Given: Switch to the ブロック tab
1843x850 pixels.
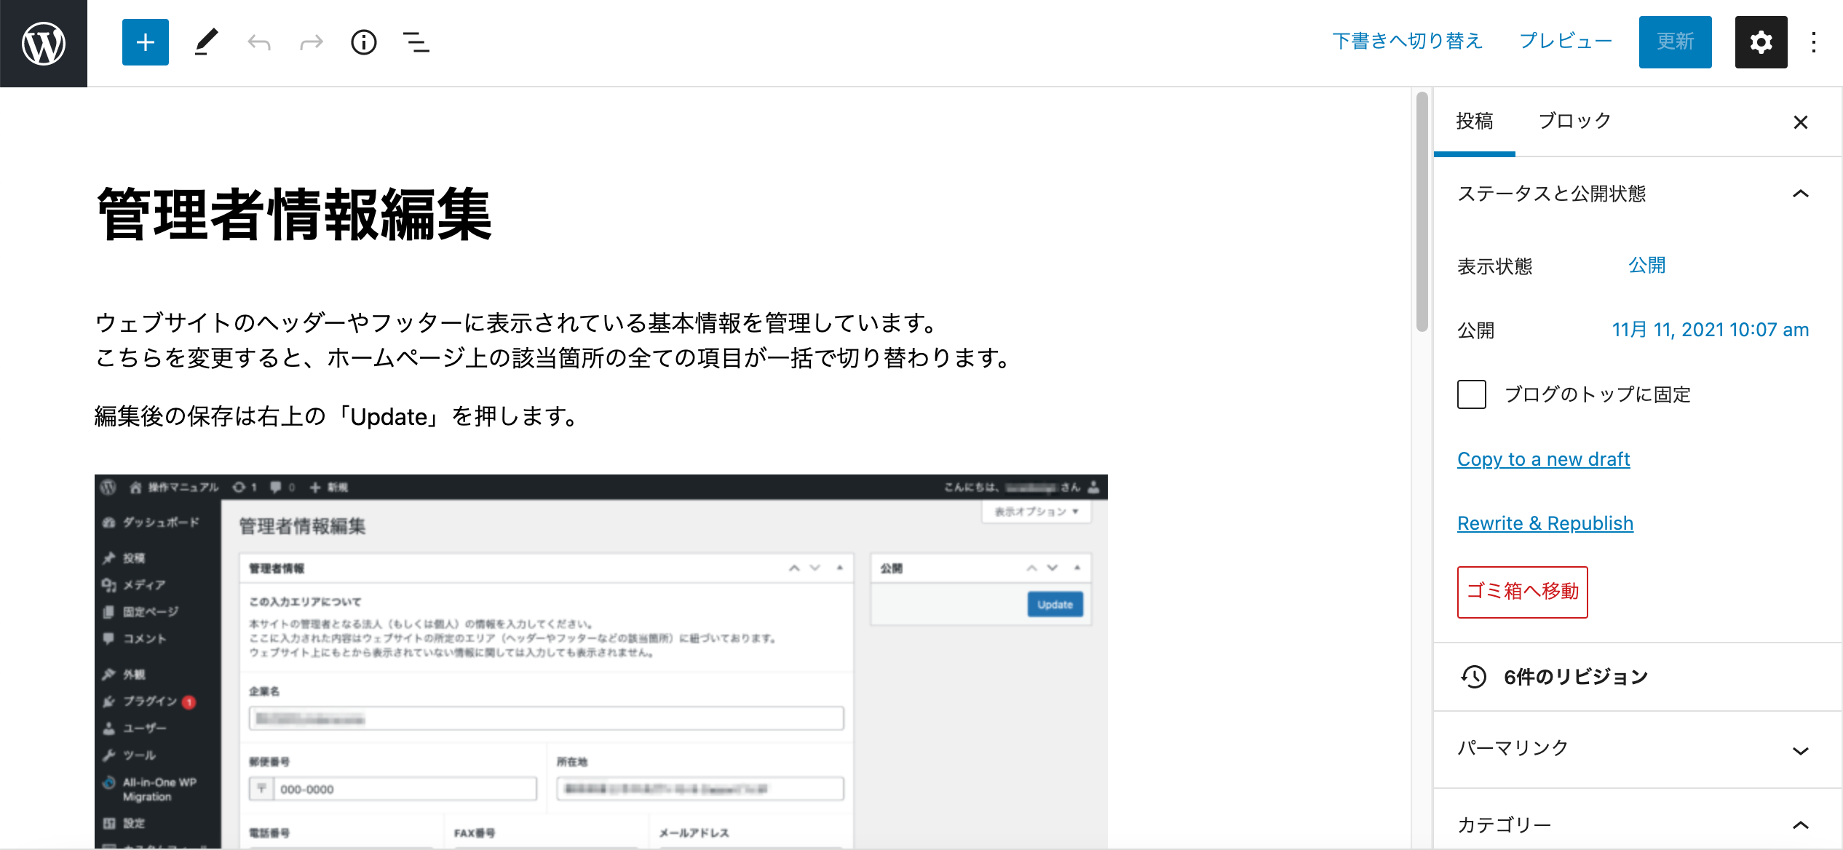Looking at the screenshot, I should click(1574, 122).
